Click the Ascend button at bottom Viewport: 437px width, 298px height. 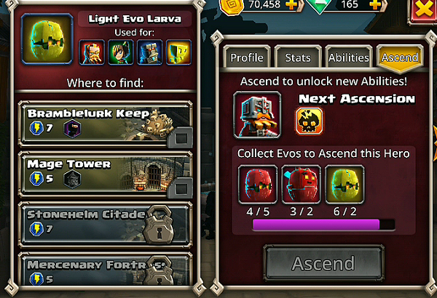(x=324, y=263)
